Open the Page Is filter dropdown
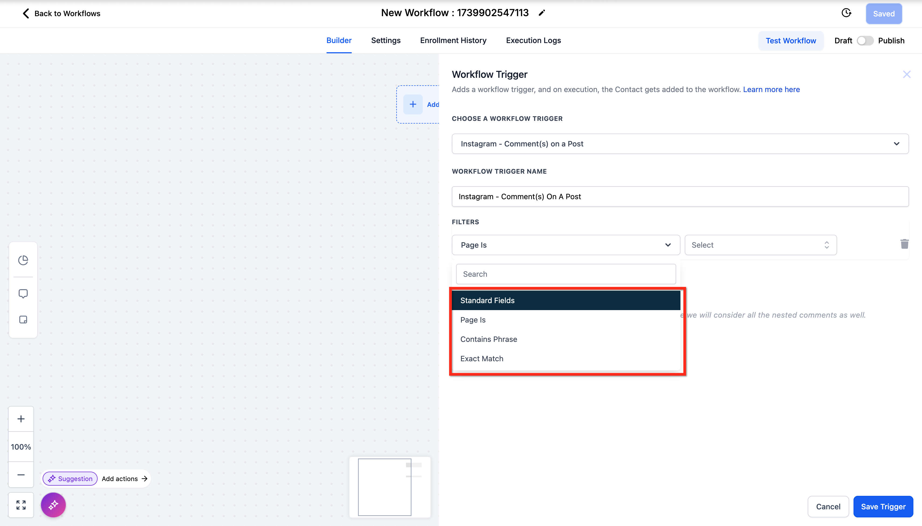 tap(566, 245)
